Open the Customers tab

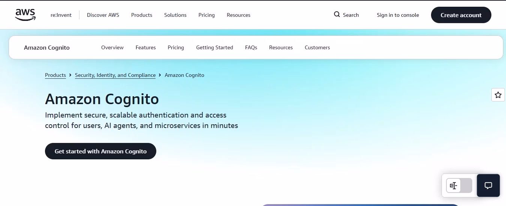(x=317, y=47)
